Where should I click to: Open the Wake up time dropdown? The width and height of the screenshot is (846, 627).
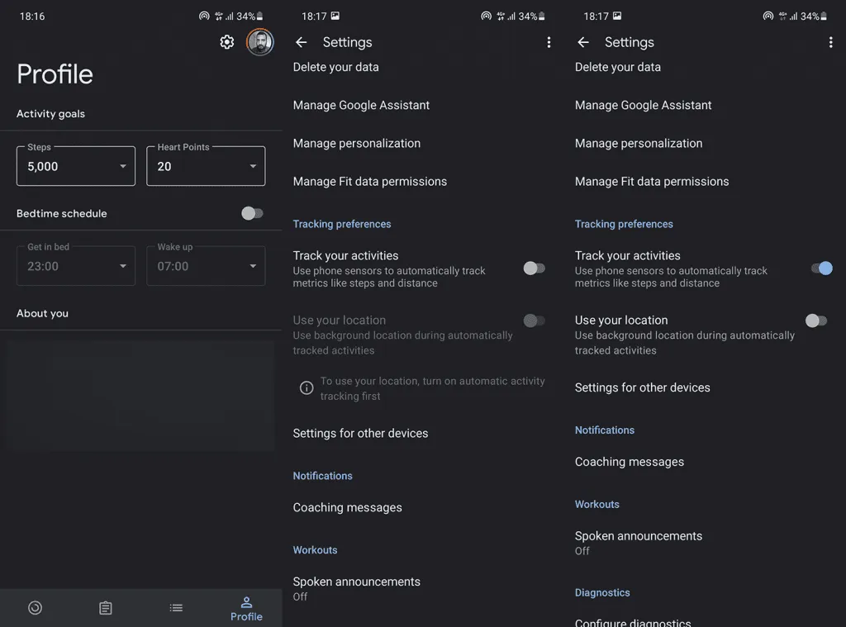pyautogui.click(x=206, y=265)
